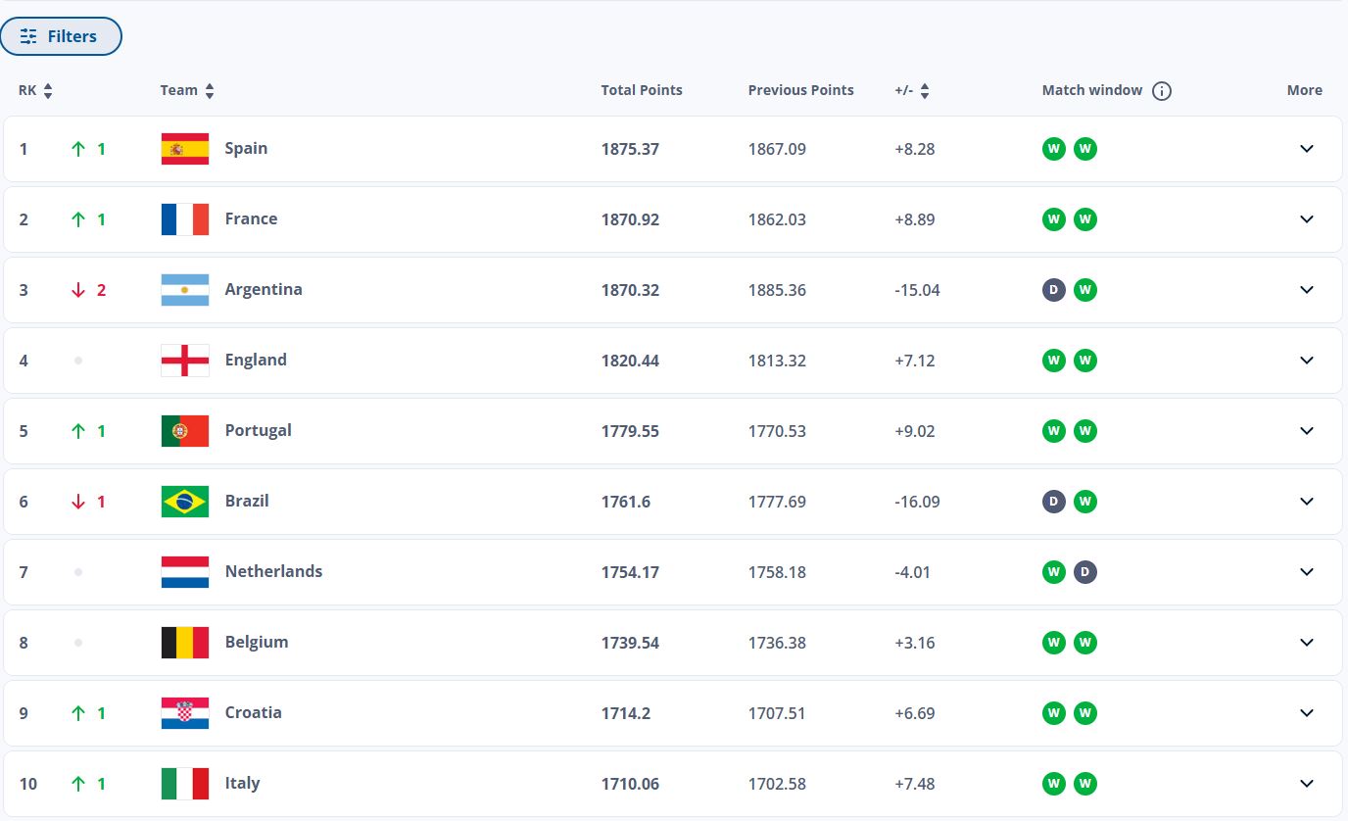
Task: Click the Spain flag icon
Action: coord(185,149)
